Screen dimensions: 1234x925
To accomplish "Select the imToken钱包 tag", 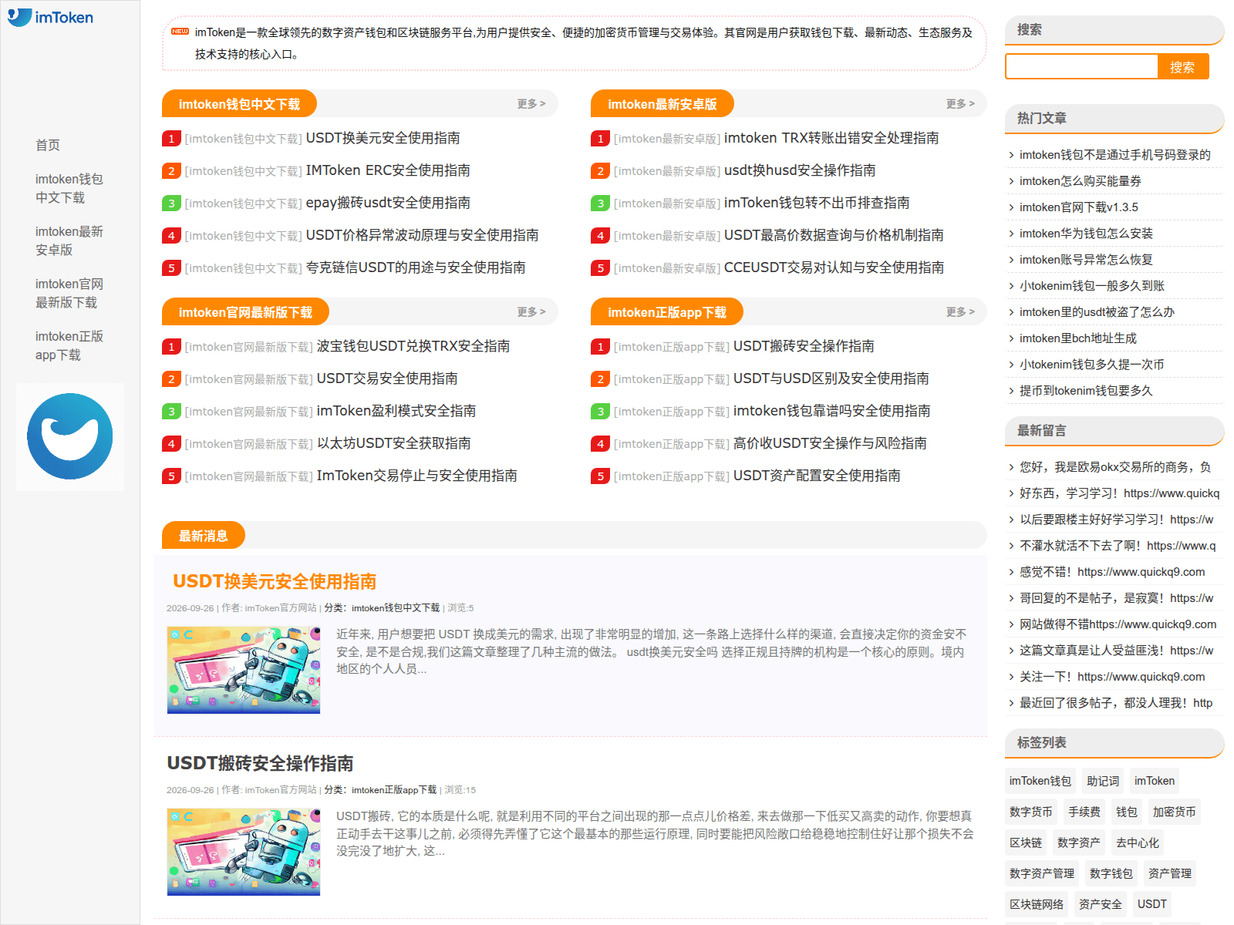I will [x=1040, y=781].
